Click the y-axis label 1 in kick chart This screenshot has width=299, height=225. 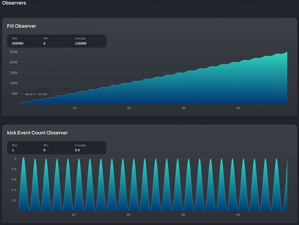tap(16, 159)
